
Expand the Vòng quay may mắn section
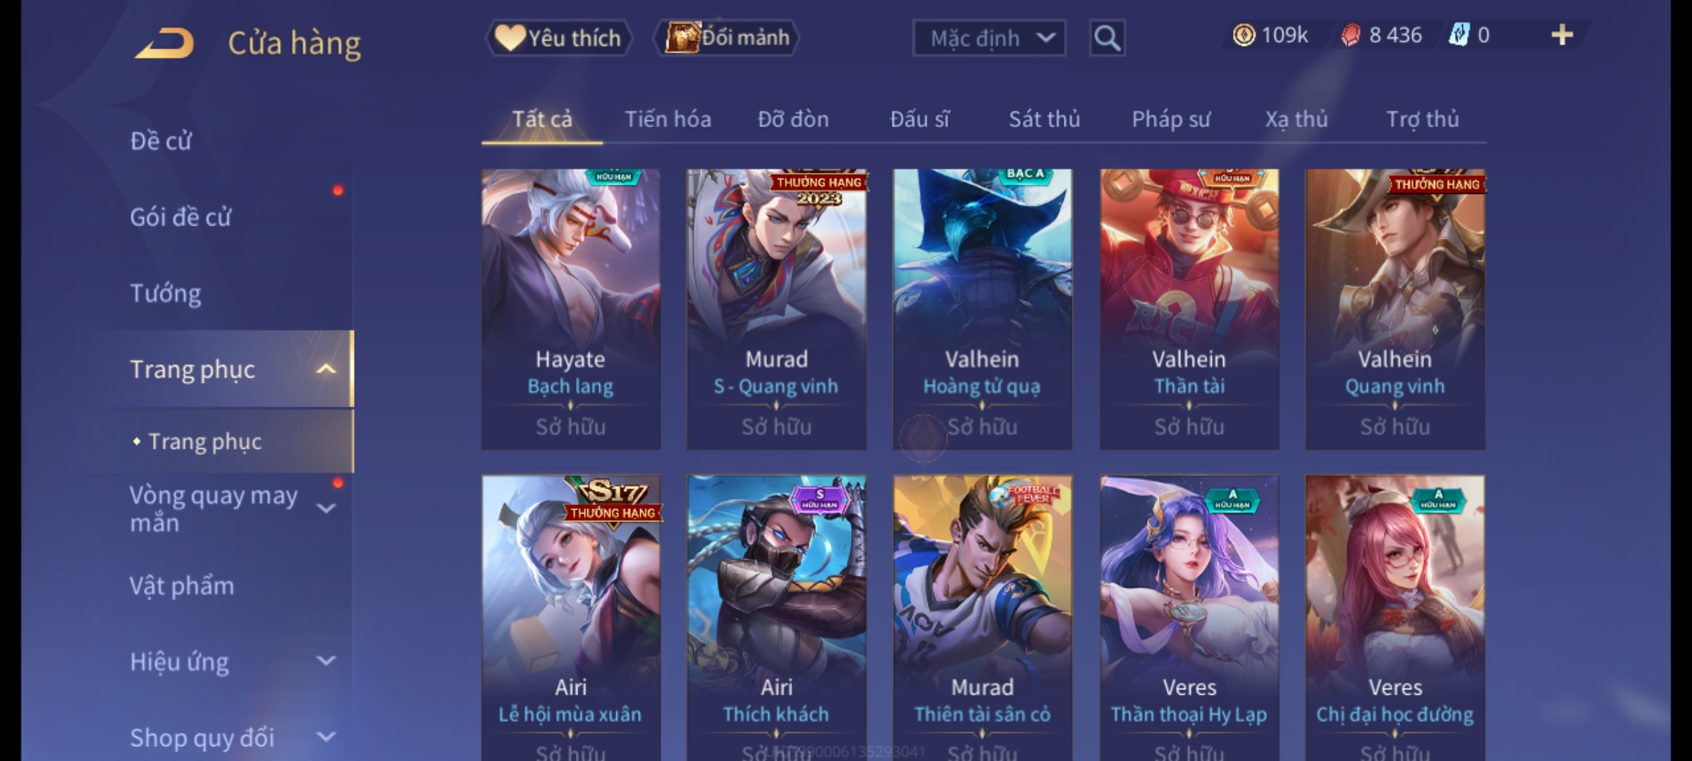pyautogui.click(x=326, y=509)
